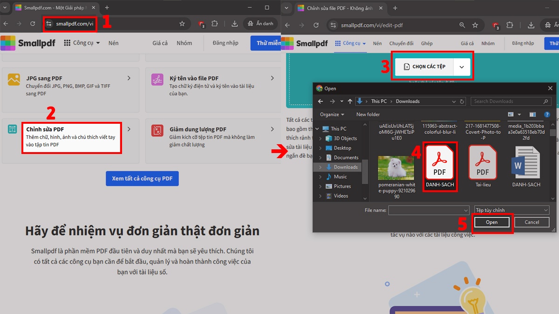Click Xem tất cả công cụ PDF button
This screenshot has width=559, height=314.
(142, 179)
